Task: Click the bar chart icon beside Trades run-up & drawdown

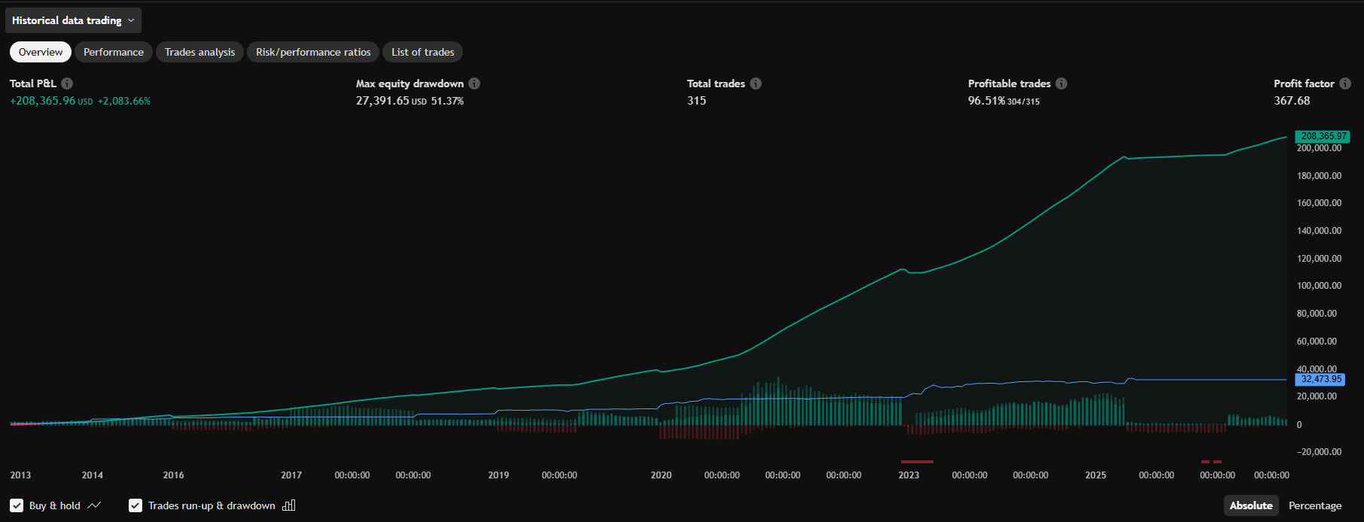Action: click(289, 505)
